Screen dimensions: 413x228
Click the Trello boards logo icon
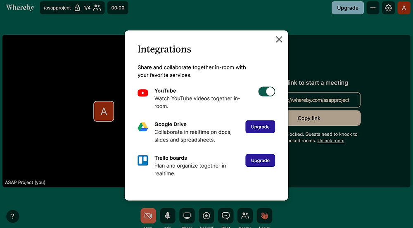tap(143, 160)
